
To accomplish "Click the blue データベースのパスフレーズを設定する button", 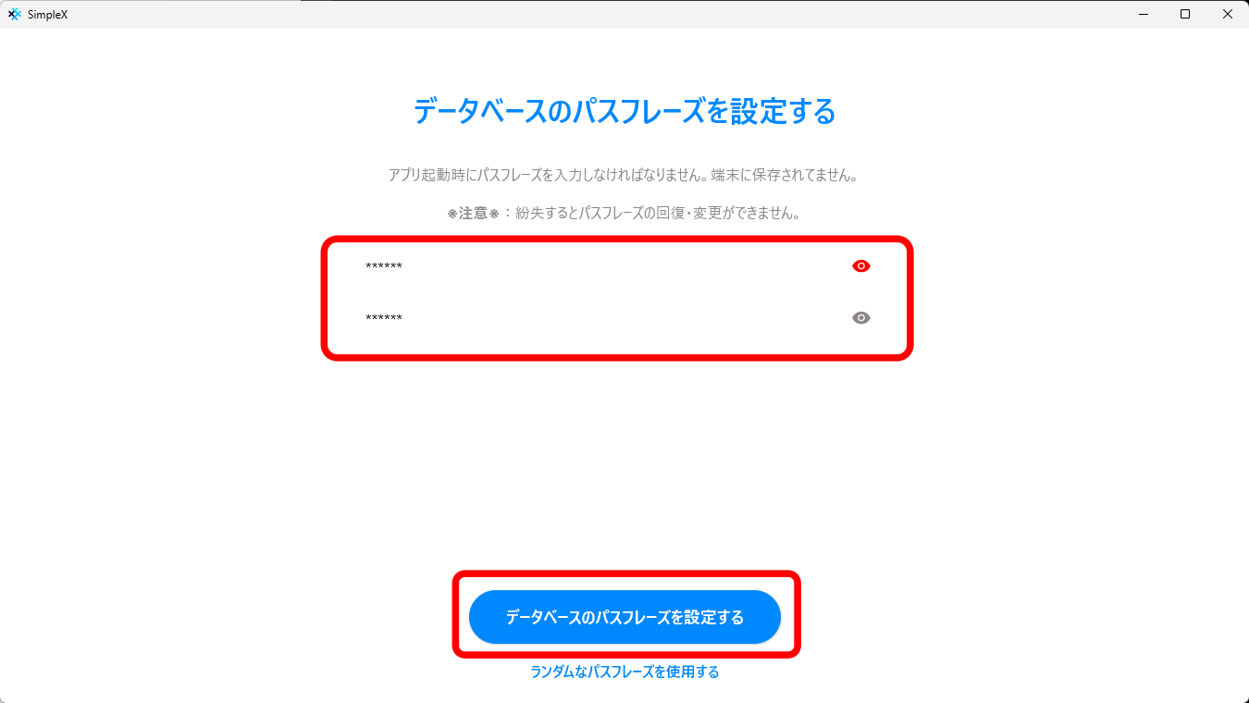I will click(x=625, y=617).
